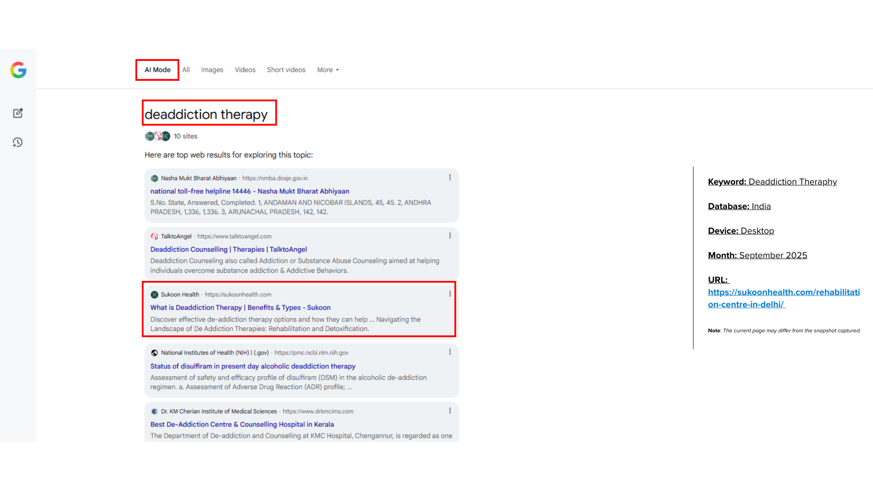Open What is Deaddiction Therapy Sukoon link
Viewport: 873px width, 491px height.
pyautogui.click(x=240, y=308)
